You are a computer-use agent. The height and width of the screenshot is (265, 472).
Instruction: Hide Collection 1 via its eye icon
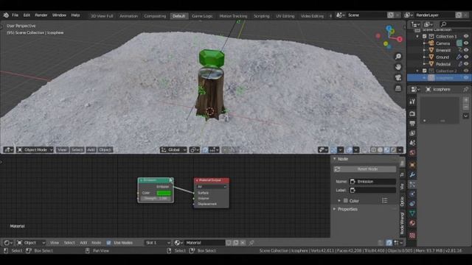pyautogui.click(x=466, y=36)
